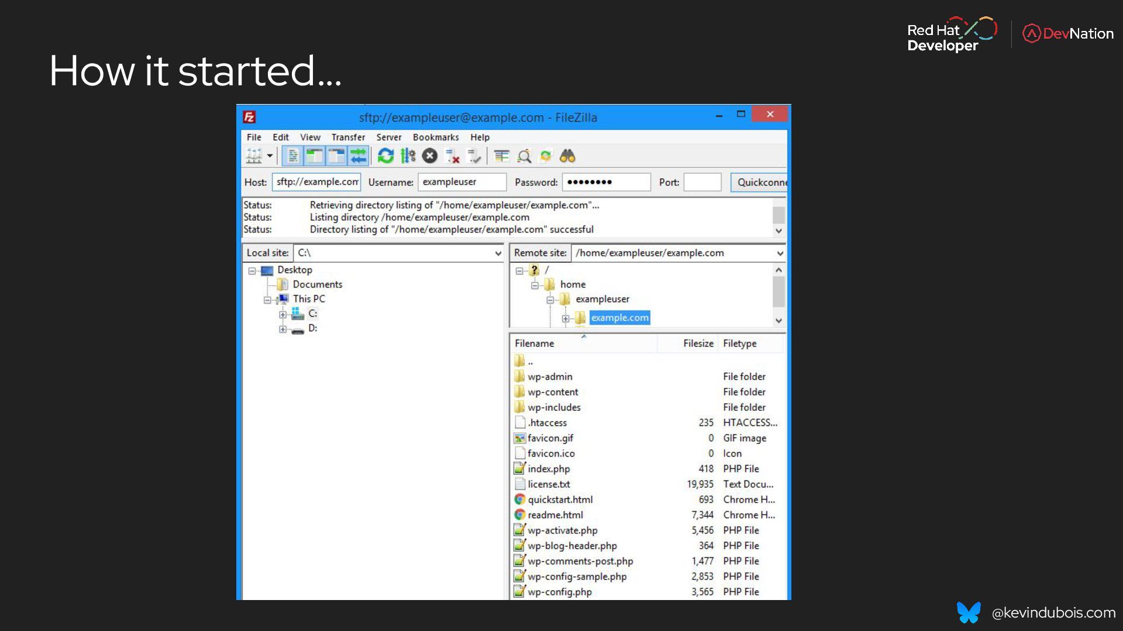Select favicon.gif image file

pos(647,438)
